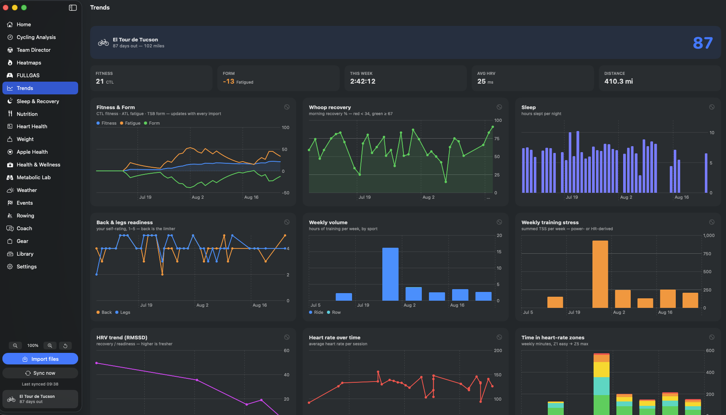Open options on Whoop recovery chart

click(499, 107)
